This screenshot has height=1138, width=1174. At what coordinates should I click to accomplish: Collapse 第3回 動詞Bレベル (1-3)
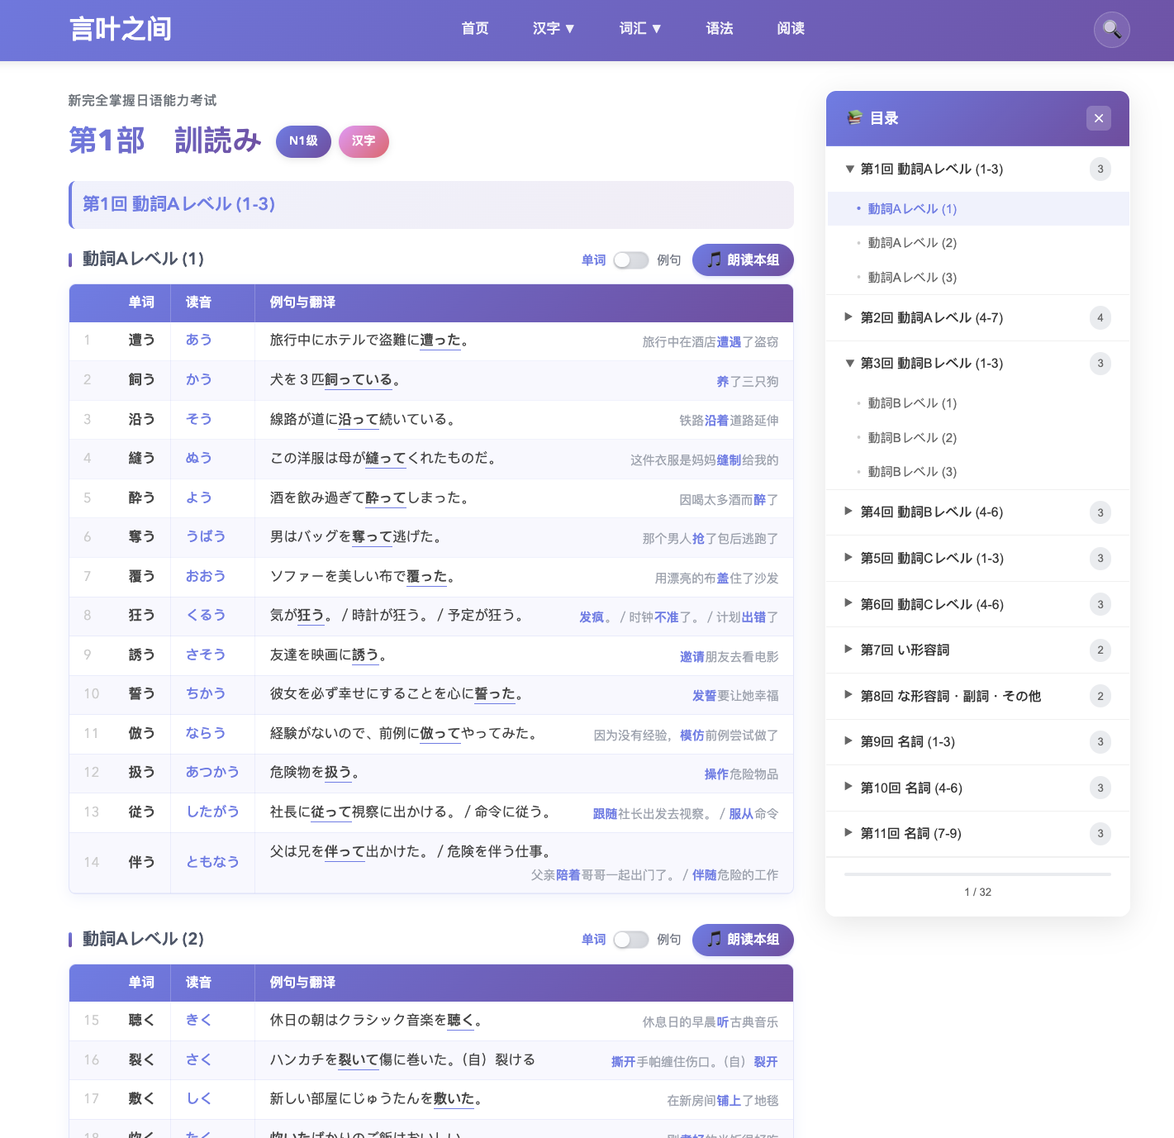pos(977,364)
